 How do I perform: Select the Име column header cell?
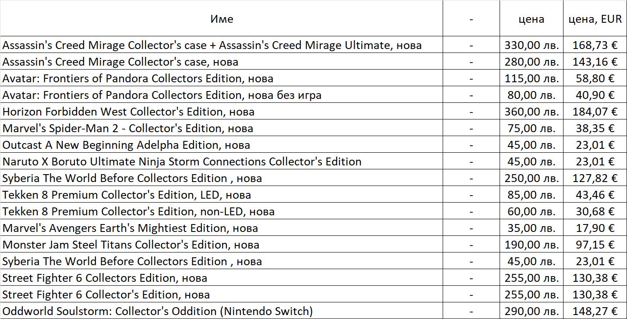coord(222,18)
